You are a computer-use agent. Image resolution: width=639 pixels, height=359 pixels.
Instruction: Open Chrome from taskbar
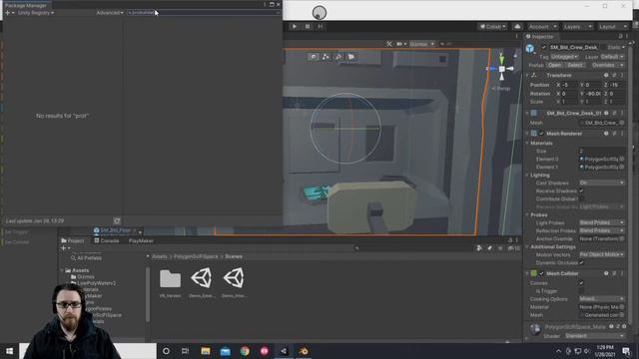[245, 351]
